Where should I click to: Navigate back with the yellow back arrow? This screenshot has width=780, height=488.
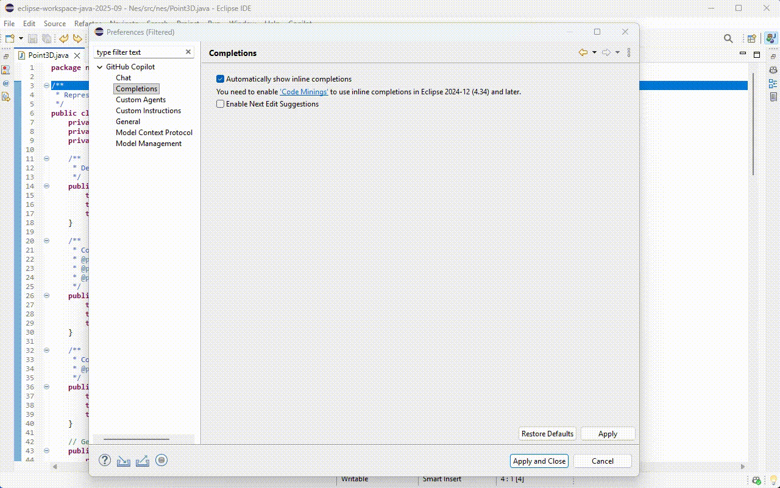(x=582, y=52)
